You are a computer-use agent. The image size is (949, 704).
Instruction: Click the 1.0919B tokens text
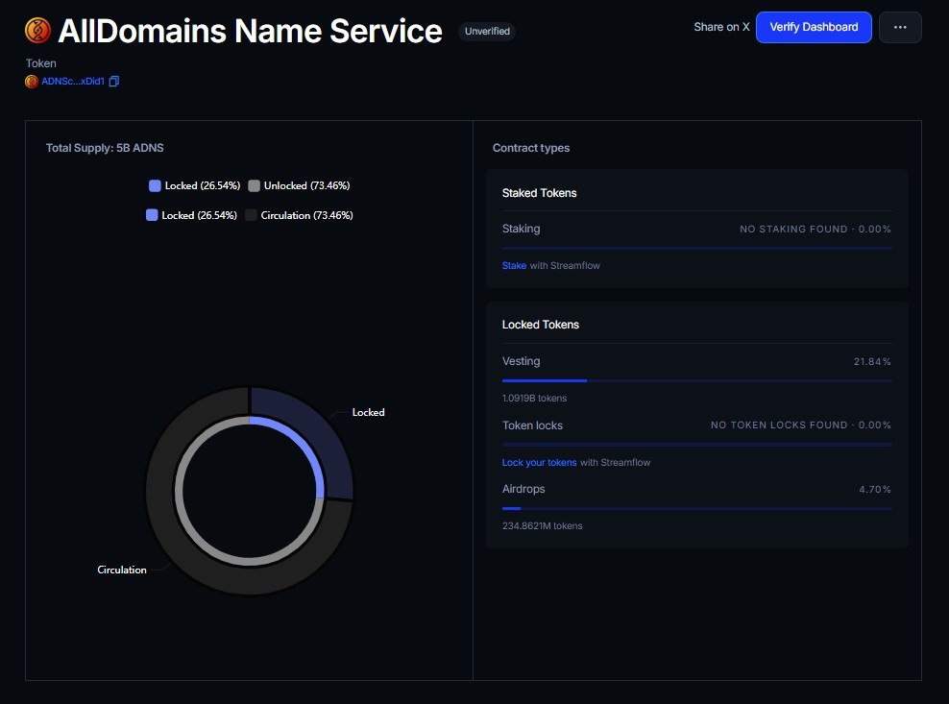534,399
